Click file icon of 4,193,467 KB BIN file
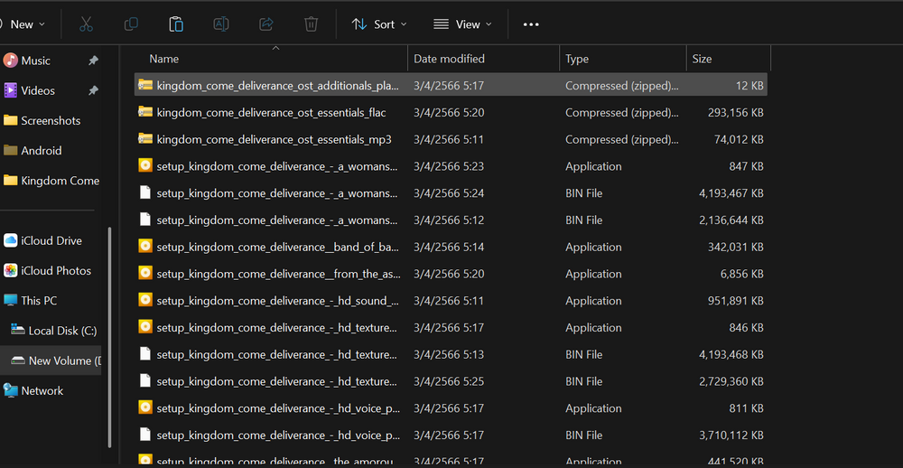 [145, 192]
